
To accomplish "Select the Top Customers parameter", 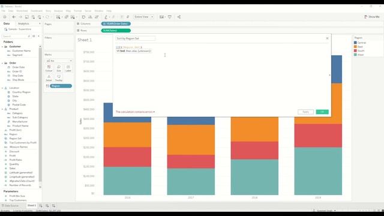I will 17,200.
